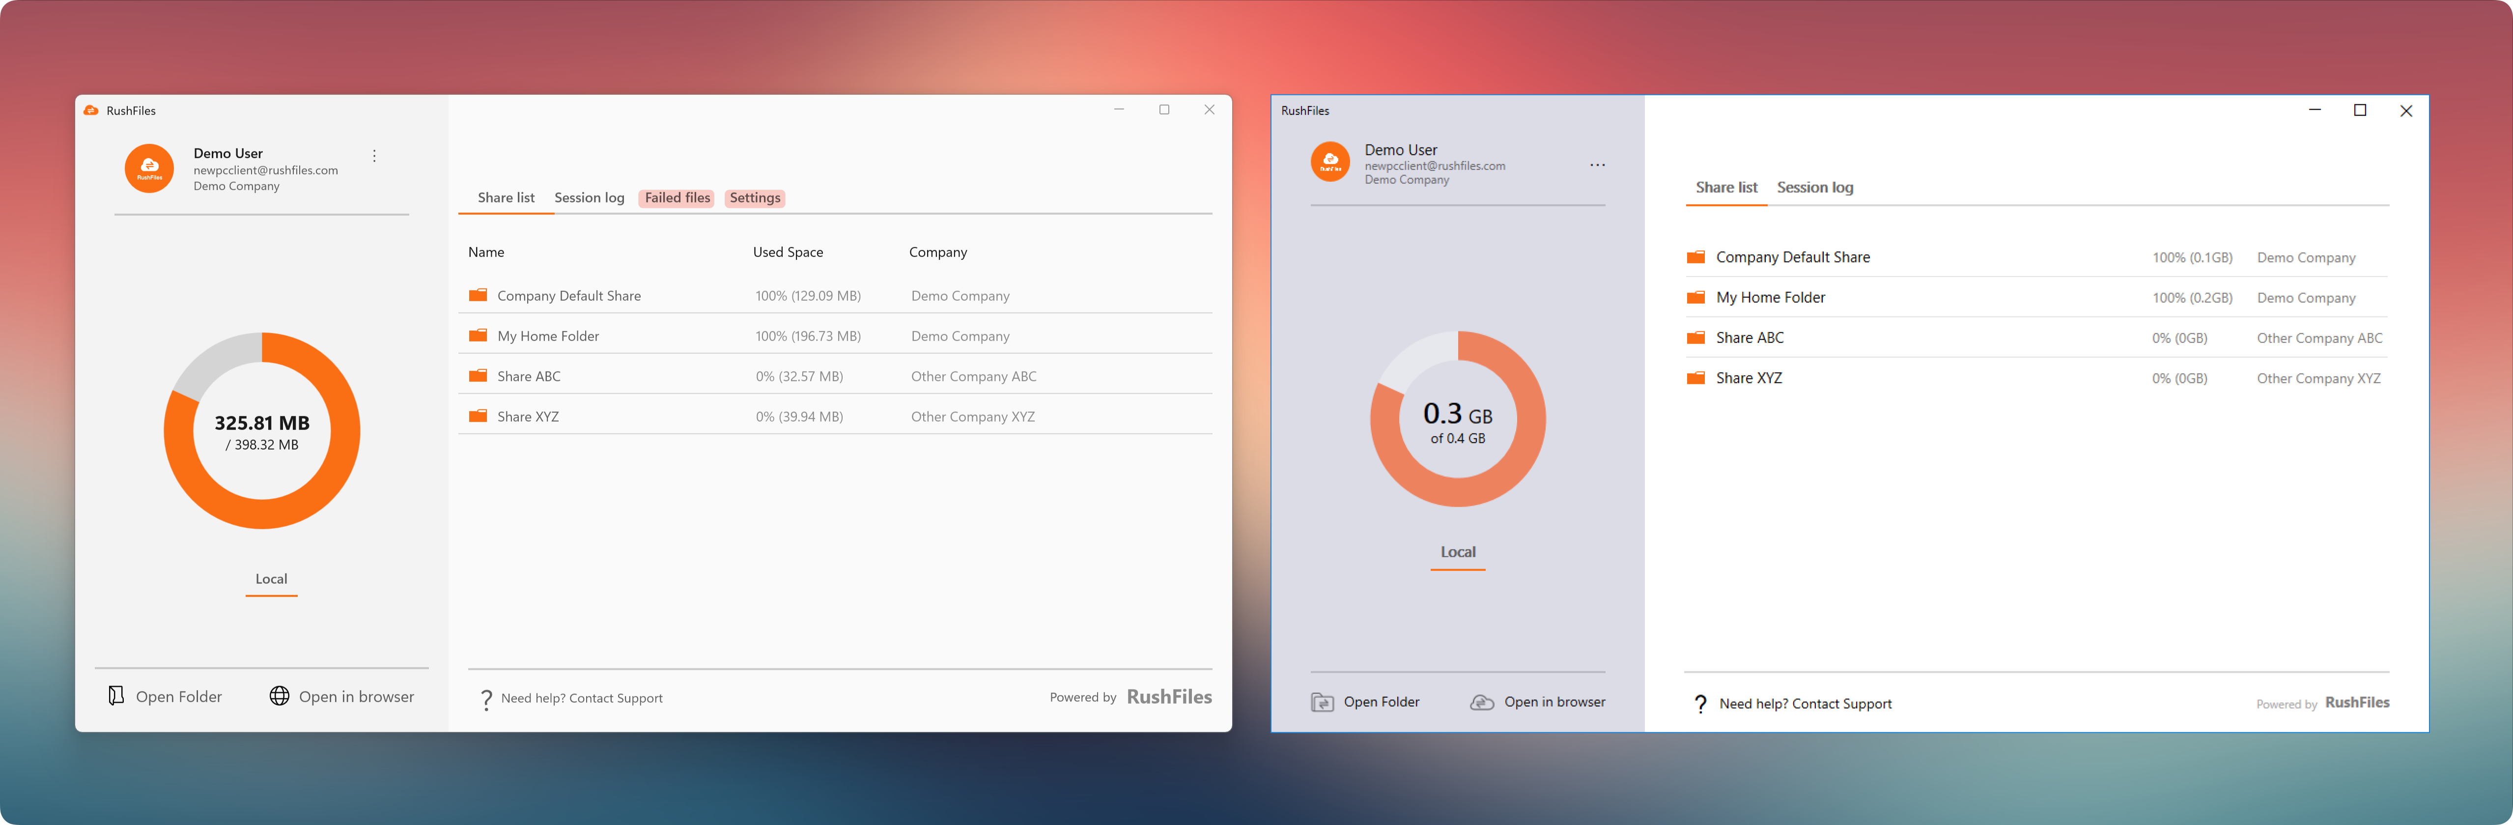Screen dimensions: 2513x825
Task: Click Need help? Contact Support in right window
Action: click(x=1805, y=704)
